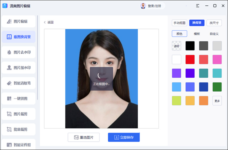Choose the sky blue background swatch
Viewport: 228px width, 150px height.
tap(176, 87)
